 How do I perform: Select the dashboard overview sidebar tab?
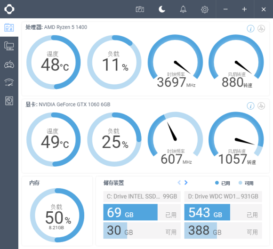[9, 27]
